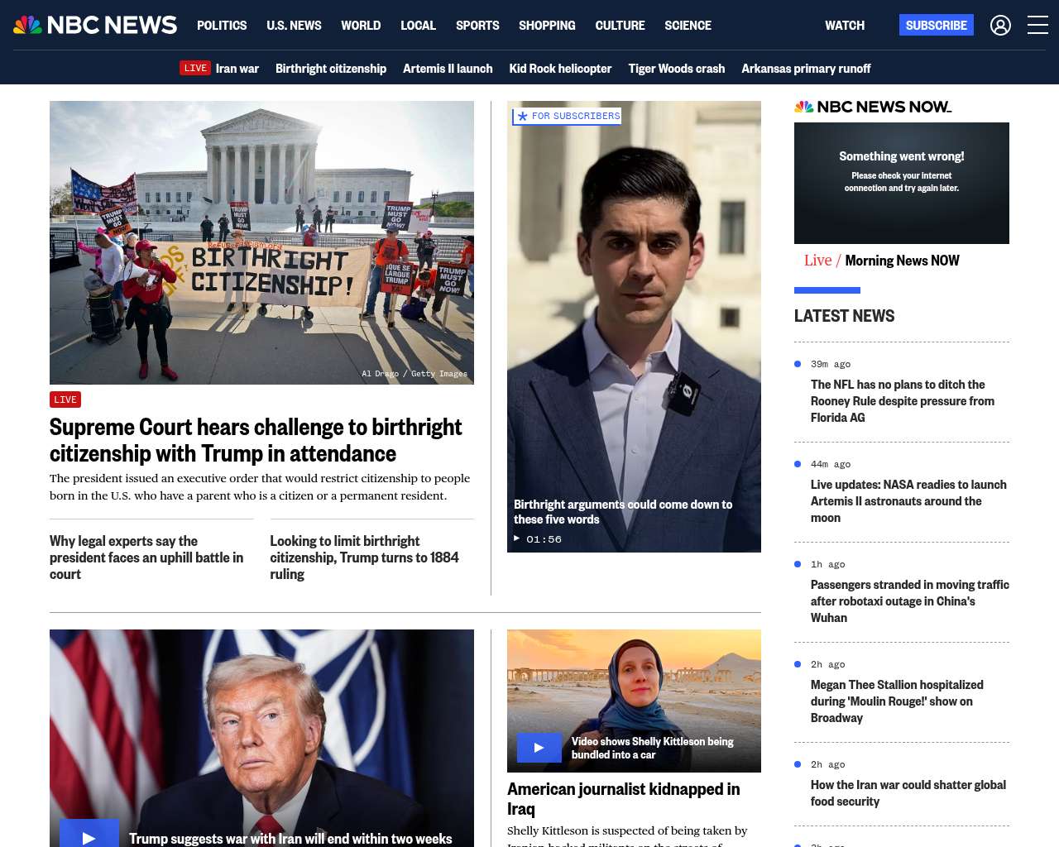Open the Artemis II launch trending topic
This screenshot has height=847, width=1059.
click(448, 69)
